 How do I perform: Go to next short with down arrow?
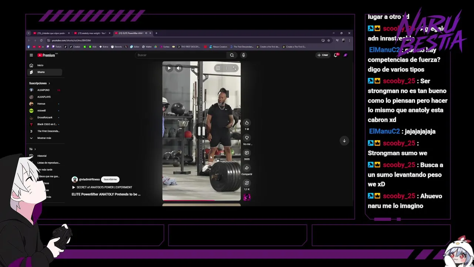344,141
